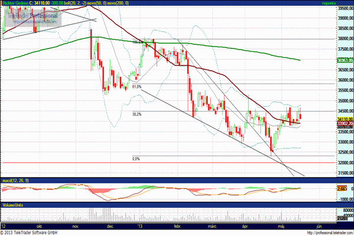Viewport: 354px width, 236px height.
Task: Click the '34500,00' price axis label
Action: [345, 111]
